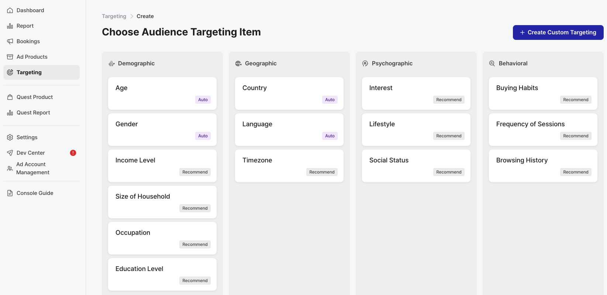Click the Ad Account Management people icon
The image size is (607, 295).
tap(10, 168)
